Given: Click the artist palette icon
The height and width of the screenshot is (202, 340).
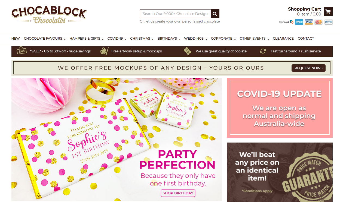Looking at the screenshot, I should pyautogui.click(x=104, y=51).
